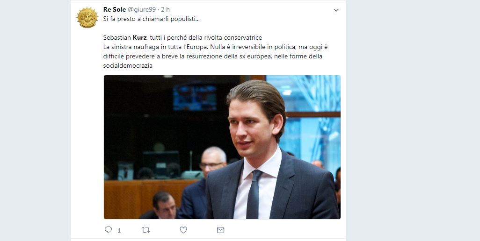Open the tweet via the 2 h timestamp
Viewport: 480px width, 241px height.
point(165,9)
